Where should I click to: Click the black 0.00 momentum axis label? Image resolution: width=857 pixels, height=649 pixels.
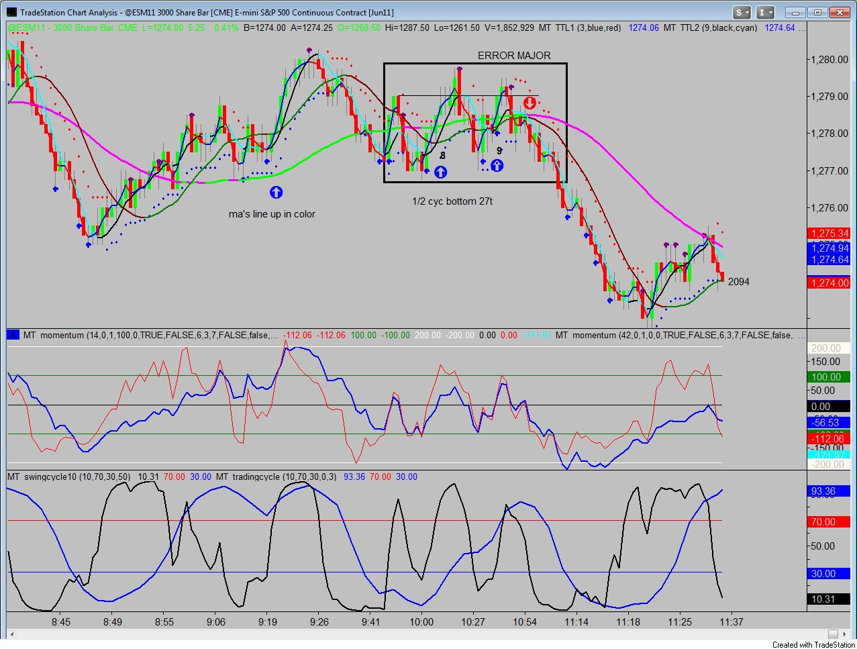[830, 406]
